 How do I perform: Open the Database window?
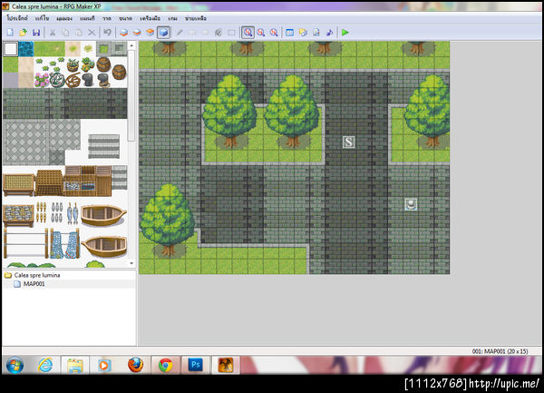click(290, 33)
